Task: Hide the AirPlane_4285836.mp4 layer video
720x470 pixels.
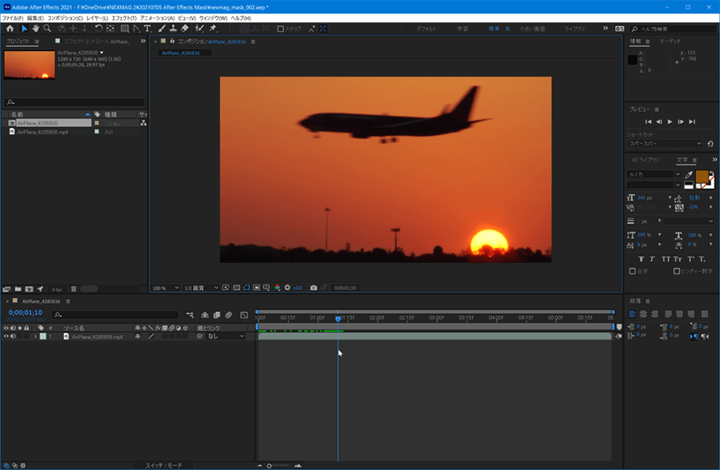Action: pos(6,337)
